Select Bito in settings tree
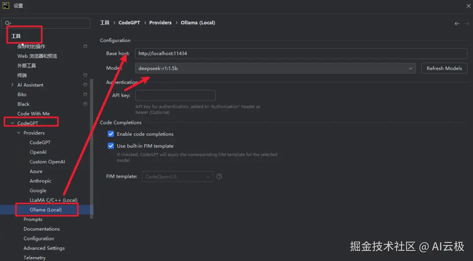Viewport: 473px width, 261px height. 22,94
